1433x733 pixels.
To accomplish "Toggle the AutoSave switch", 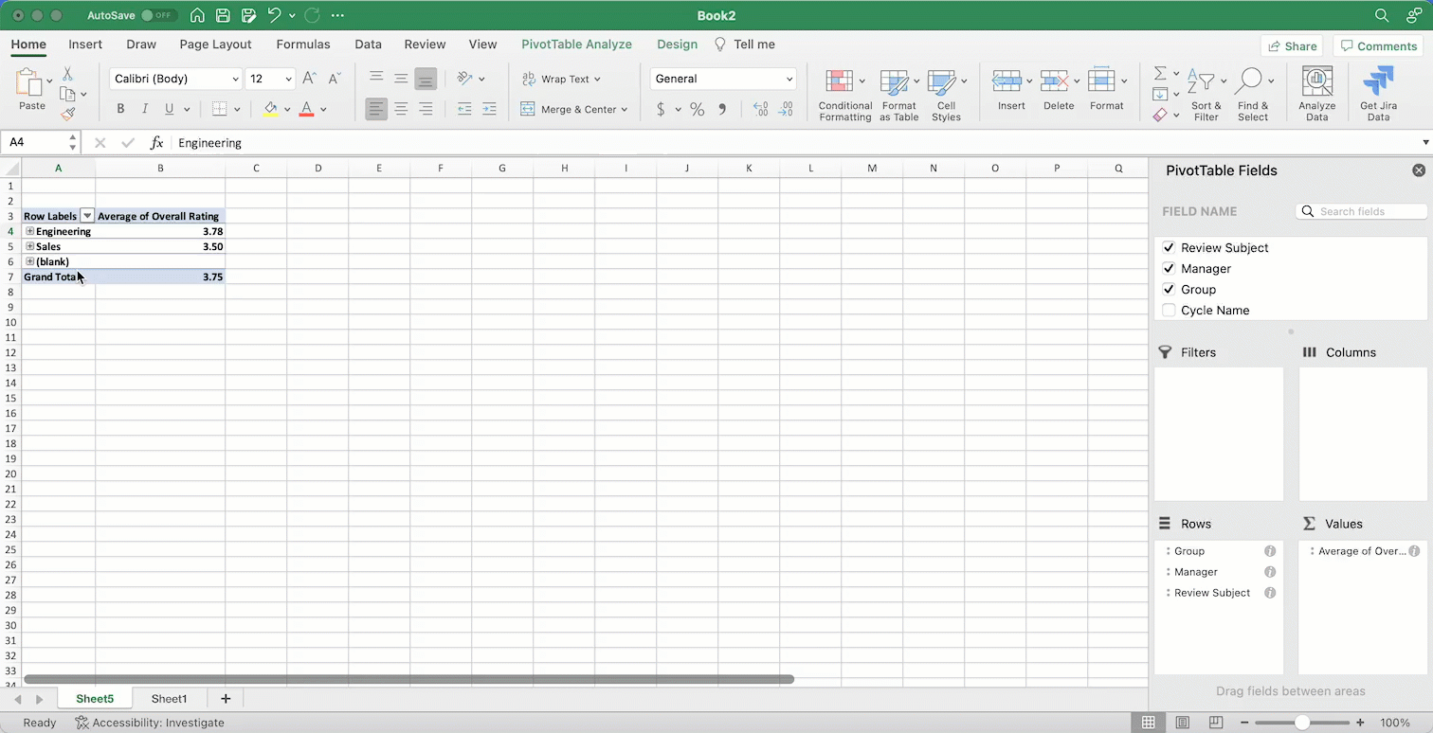I will click(x=159, y=15).
